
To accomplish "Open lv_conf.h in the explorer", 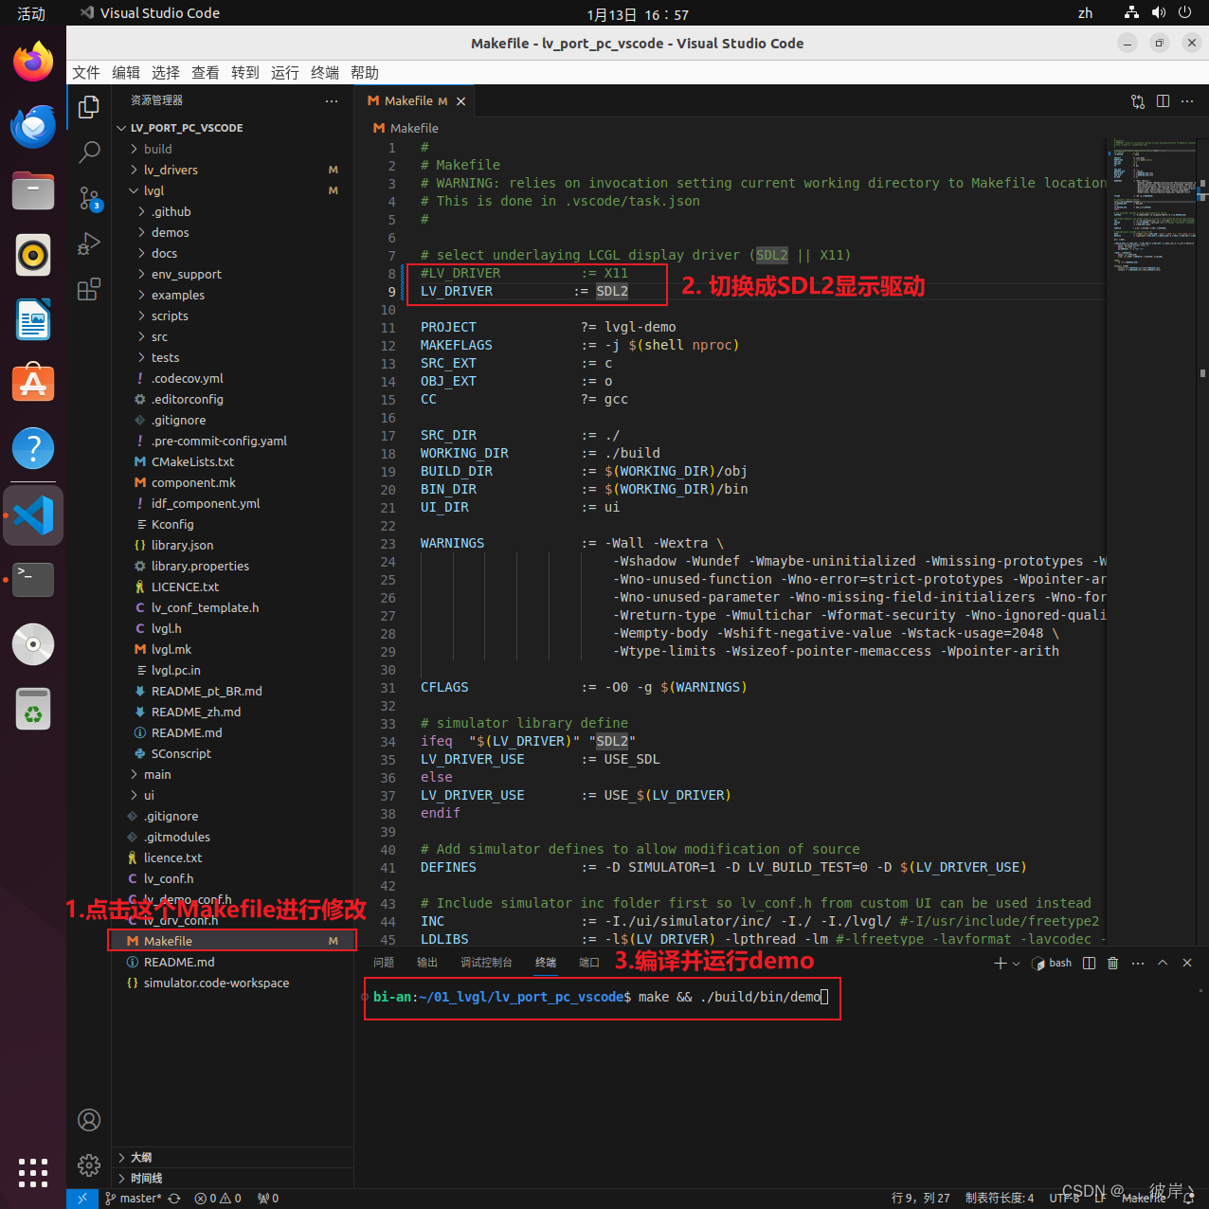I will click(x=169, y=878).
